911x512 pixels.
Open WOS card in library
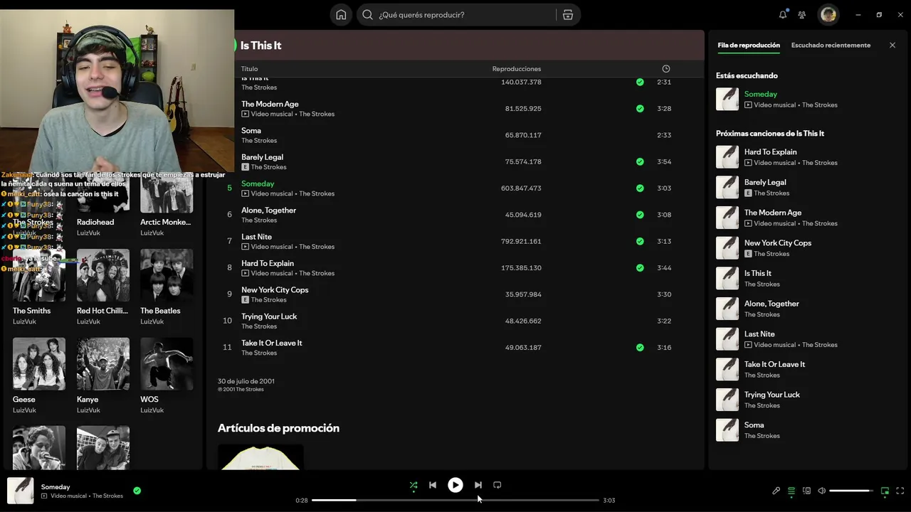pos(167,375)
